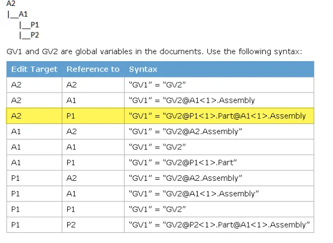Click the A1 row's "GV2@A2.Assembly" syntax cell
This screenshot has height=243, width=333.
click(x=185, y=132)
